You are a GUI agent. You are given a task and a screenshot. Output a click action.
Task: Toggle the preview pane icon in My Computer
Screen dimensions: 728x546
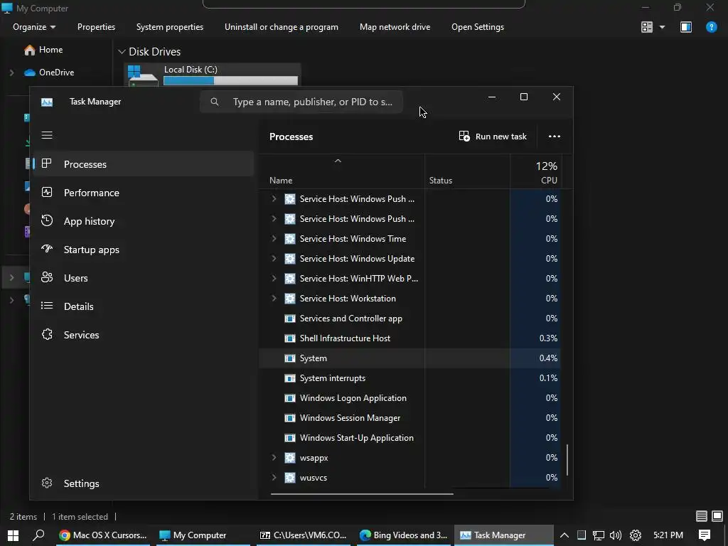686,27
